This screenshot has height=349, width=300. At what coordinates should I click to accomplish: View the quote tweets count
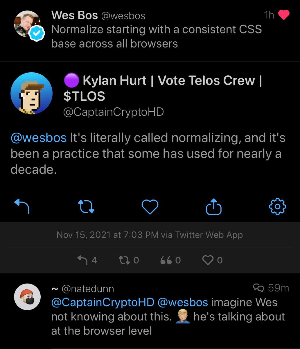tap(170, 260)
